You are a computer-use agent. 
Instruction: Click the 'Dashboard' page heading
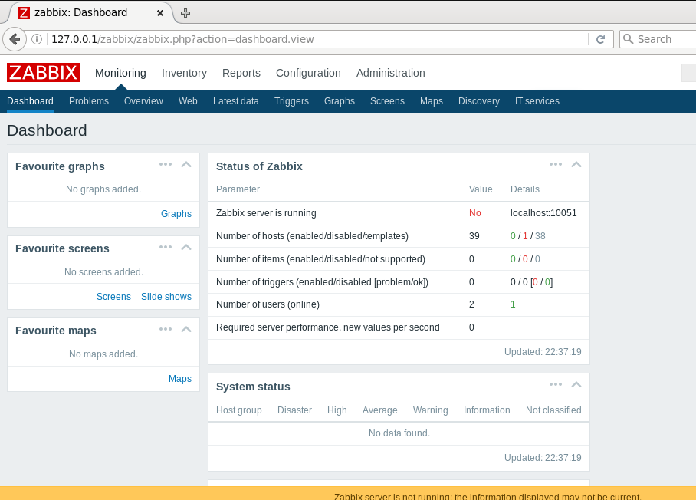(x=47, y=130)
